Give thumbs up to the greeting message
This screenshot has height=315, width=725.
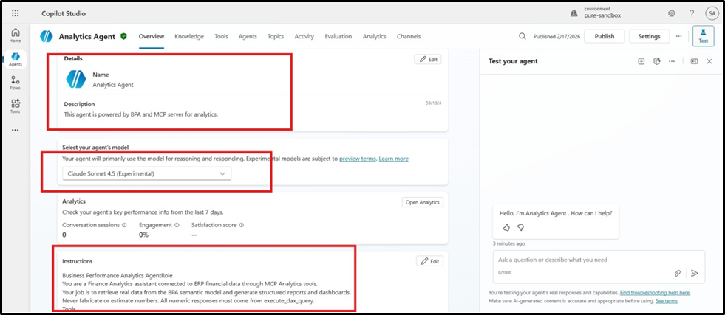[x=506, y=227]
